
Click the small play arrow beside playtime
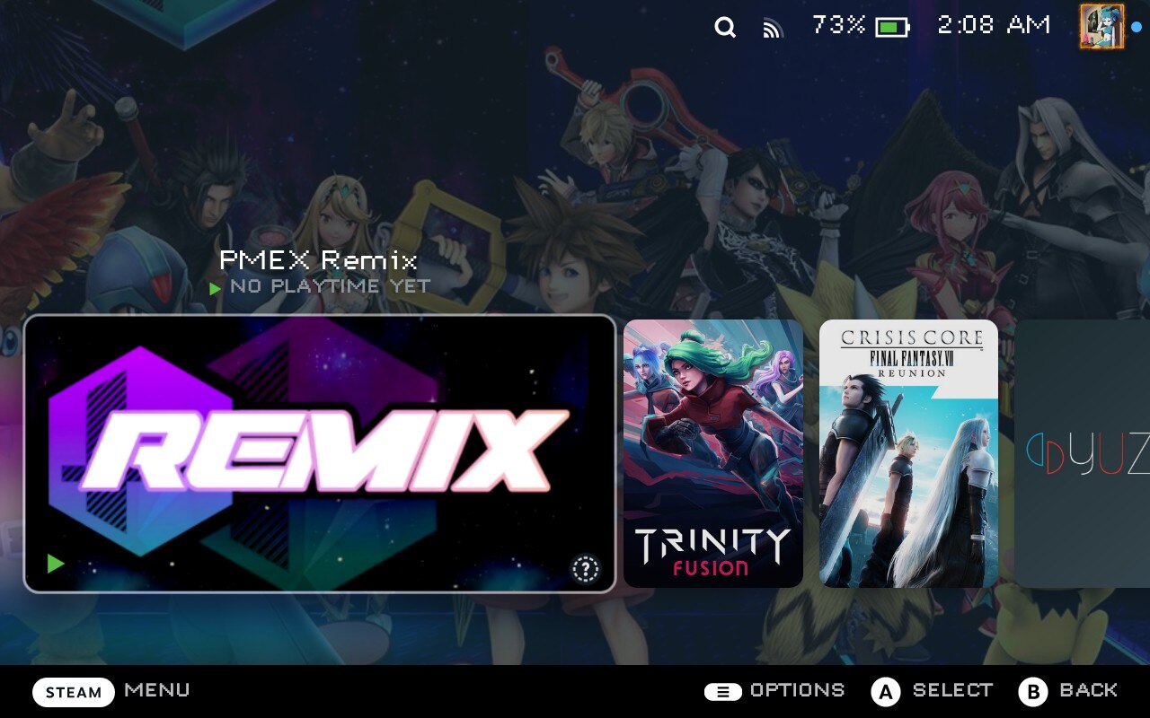pos(216,289)
